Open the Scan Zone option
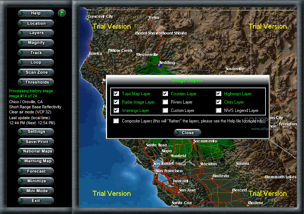Screen dimensions: 304x214 pos(36,72)
